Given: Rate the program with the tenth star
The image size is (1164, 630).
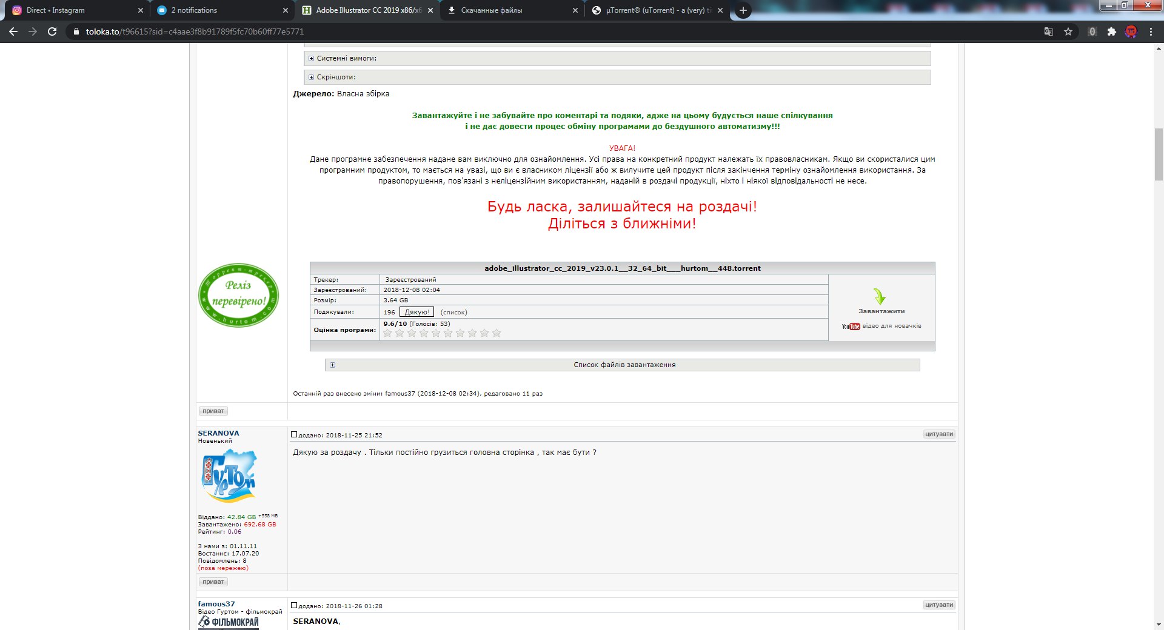Looking at the screenshot, I should (497, 333).
